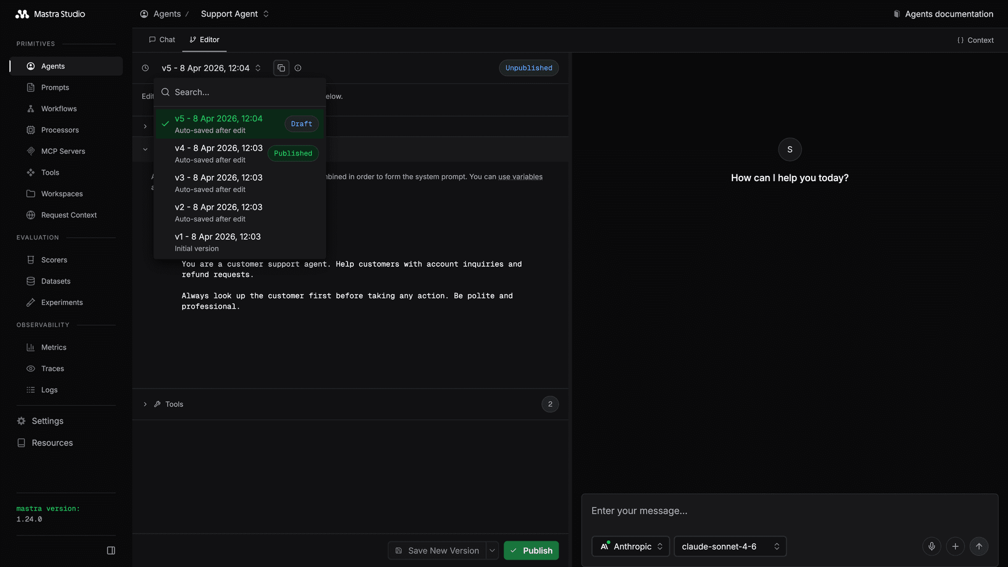Click the version info circle icon
1008x567 pixels.
tap(298, 68)
